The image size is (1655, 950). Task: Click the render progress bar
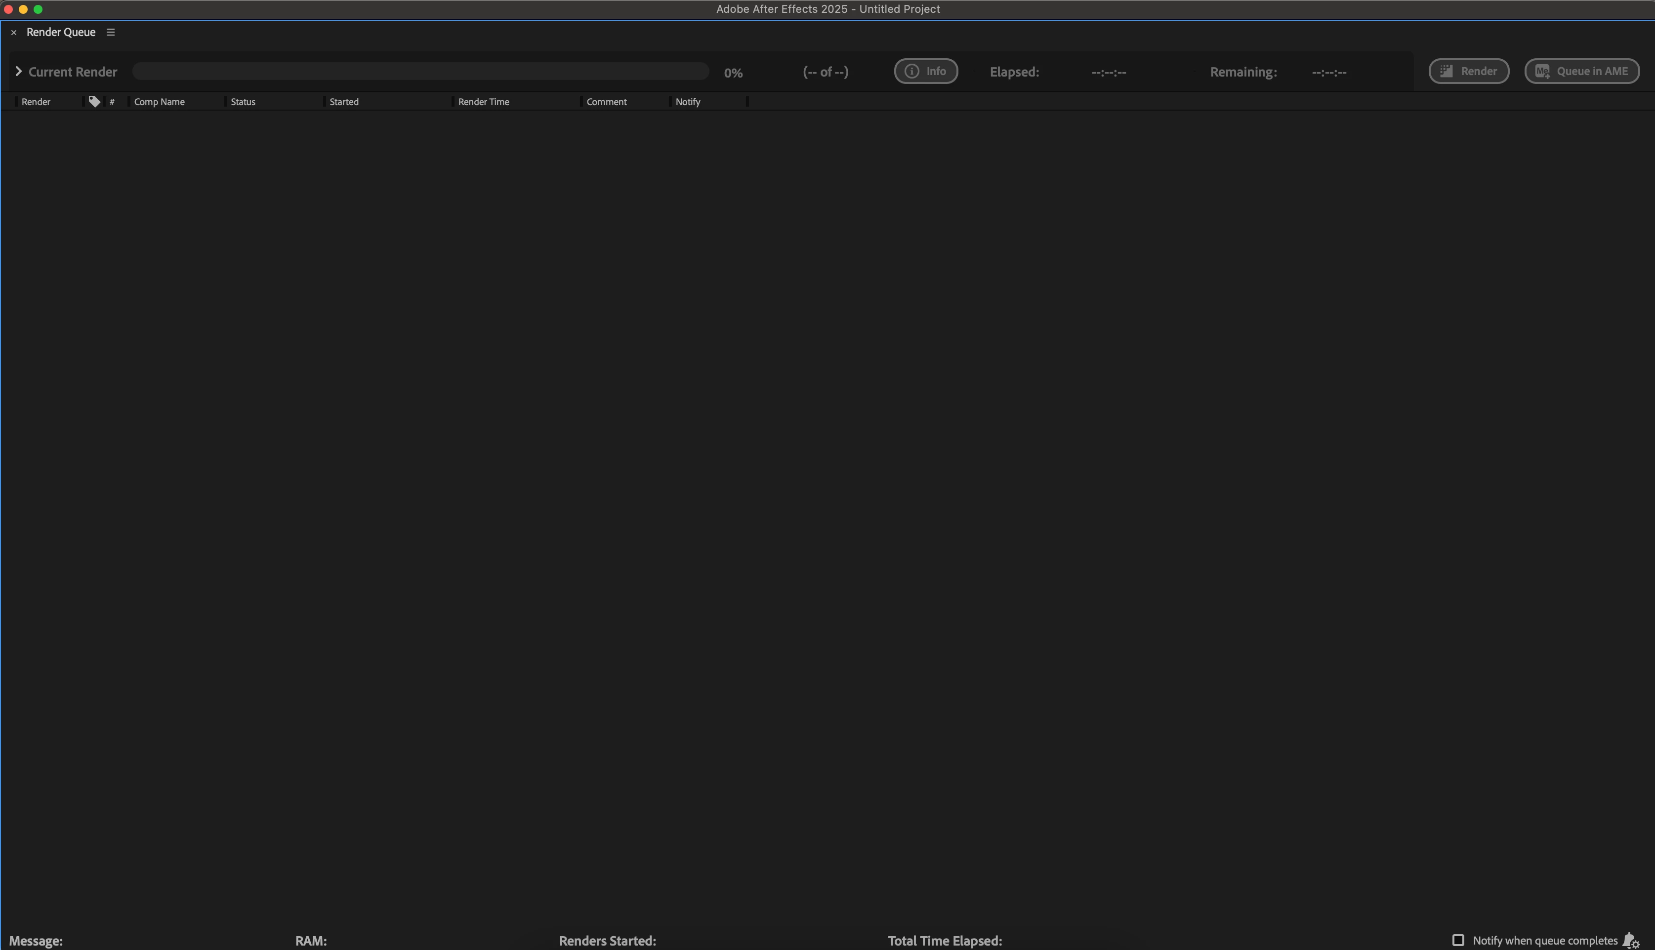point(420,71)
